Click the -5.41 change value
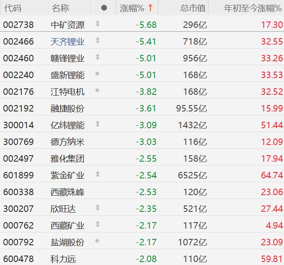This screenshot has height=265, width=284. click(146, 42)
